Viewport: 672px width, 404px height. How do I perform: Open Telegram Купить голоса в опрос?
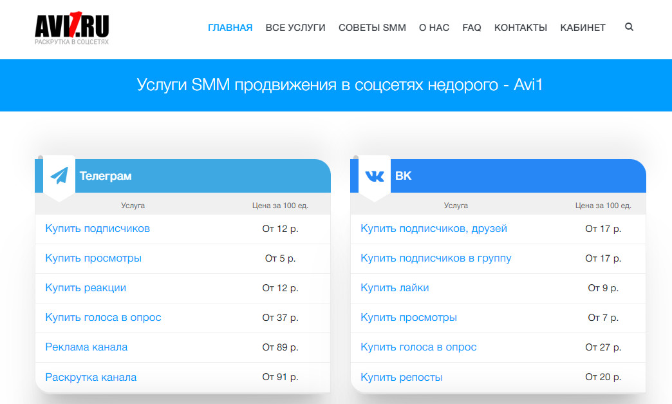(103, 318)
